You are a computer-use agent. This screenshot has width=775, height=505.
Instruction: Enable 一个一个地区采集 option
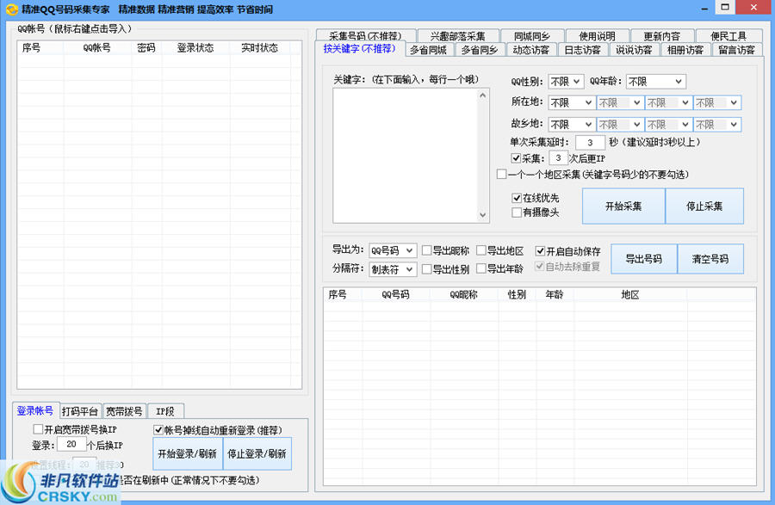501,176
